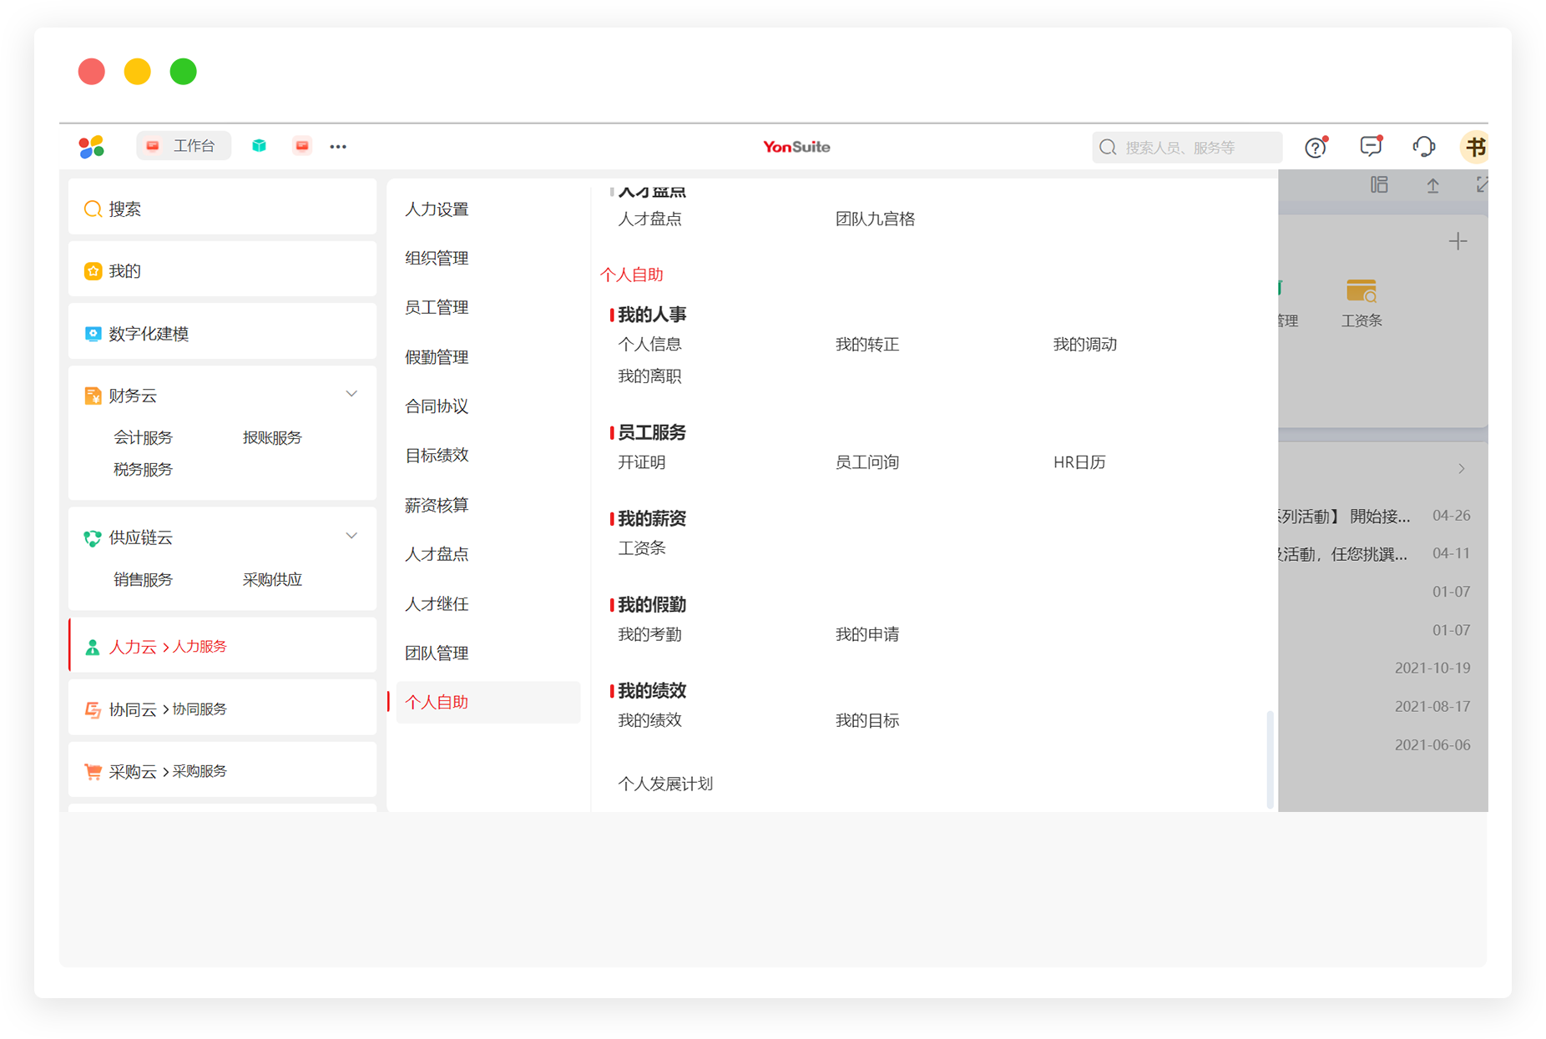Select 目标绩效 in the middle menu
The height and width of the screenshot is (1039, 1546).
(437, 456)
